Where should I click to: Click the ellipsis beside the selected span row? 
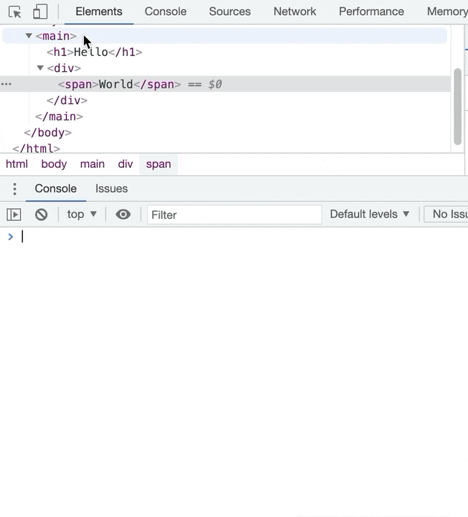(6, 85)
